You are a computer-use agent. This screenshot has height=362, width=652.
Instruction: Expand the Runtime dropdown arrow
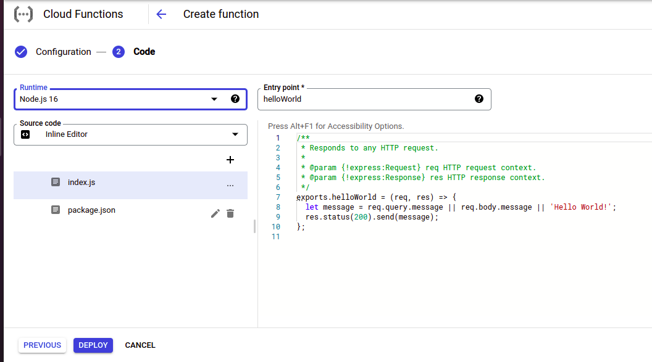(x=214, y=99)
